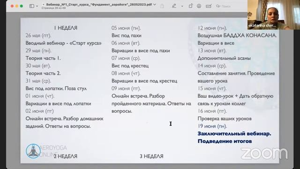Click the text "Вариации в висе под крестец"
300x169 pixels.
point(144,81)
